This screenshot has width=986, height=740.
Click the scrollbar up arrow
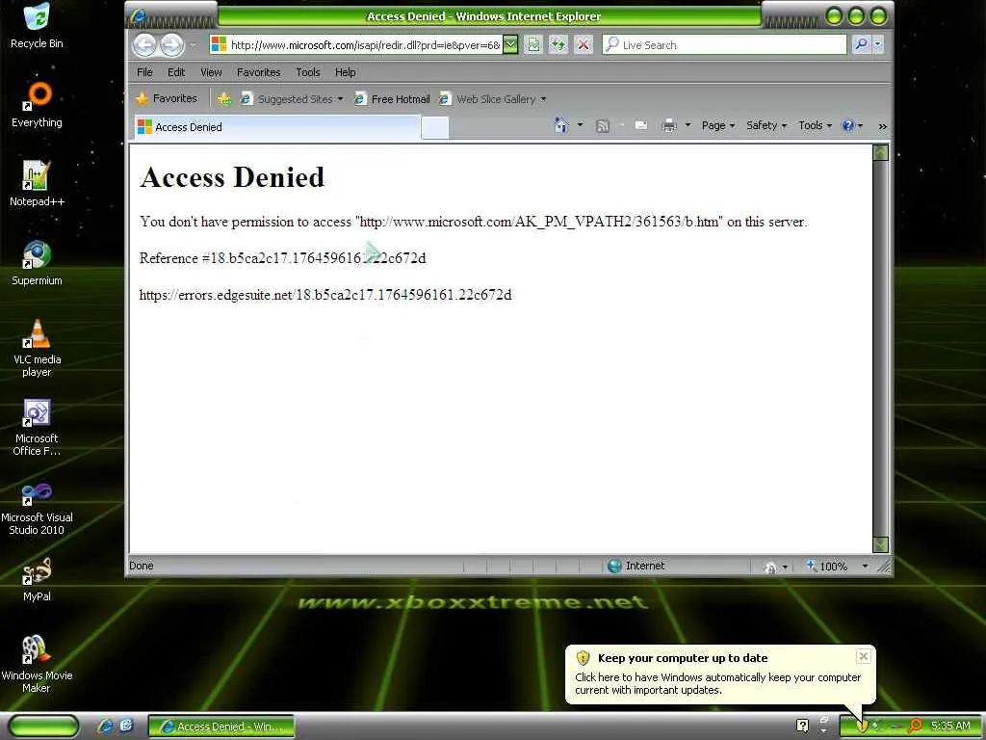881,152
